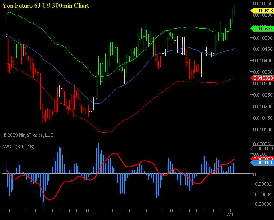Click the -0.00006 label on MACD axis
This screenshot has width=274, height=220.
coord(262,204)
